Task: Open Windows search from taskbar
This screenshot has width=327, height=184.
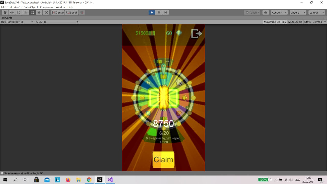Action: click(x=15, y=180)
